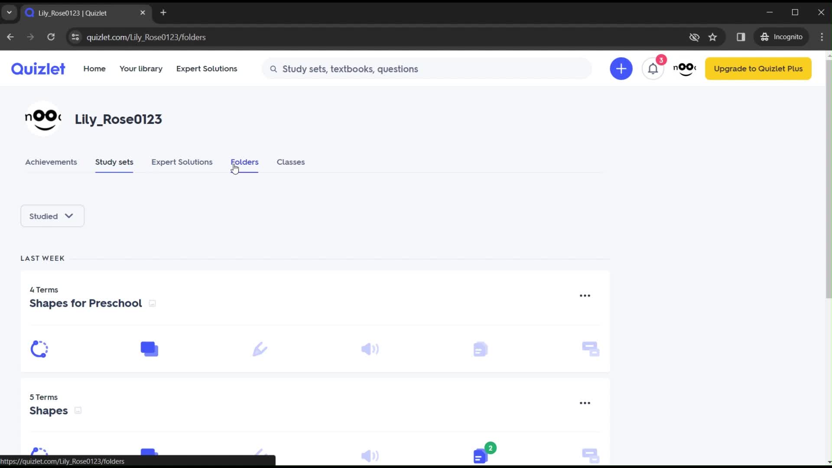Viewport: 832px width, 468px height.
Task: Click the Quizlet logo
Action: (38, 68)
